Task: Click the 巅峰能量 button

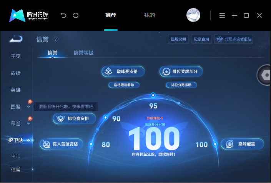Action: pyautogui.click(x=242, y=144)
